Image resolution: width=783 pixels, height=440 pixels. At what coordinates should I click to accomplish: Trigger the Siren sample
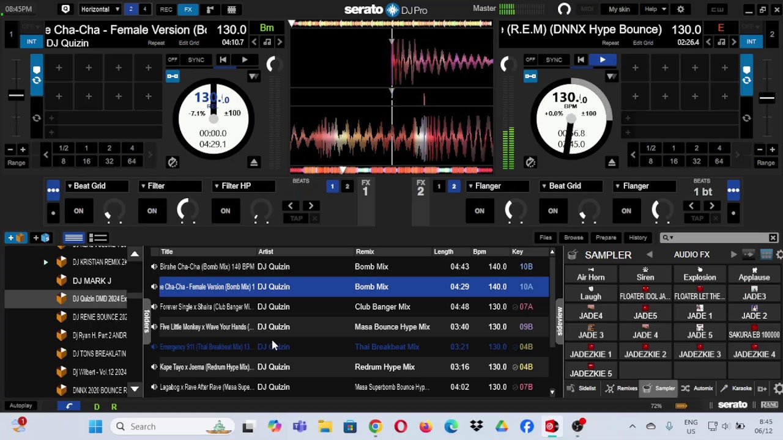(x=645, y=274)
